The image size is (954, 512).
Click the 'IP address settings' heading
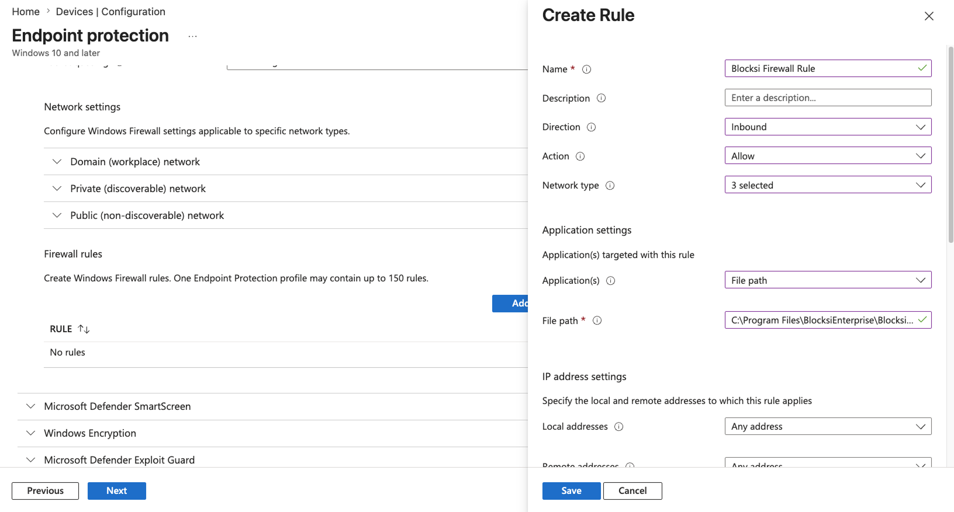pyautogui.click(x=584, y=377)
